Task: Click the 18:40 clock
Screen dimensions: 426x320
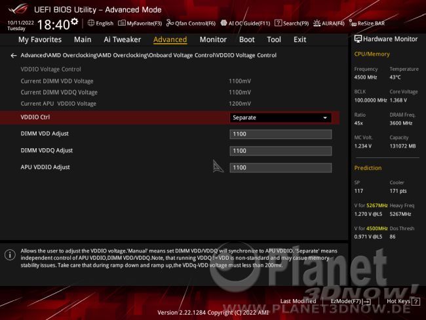Action: (54, 25)
